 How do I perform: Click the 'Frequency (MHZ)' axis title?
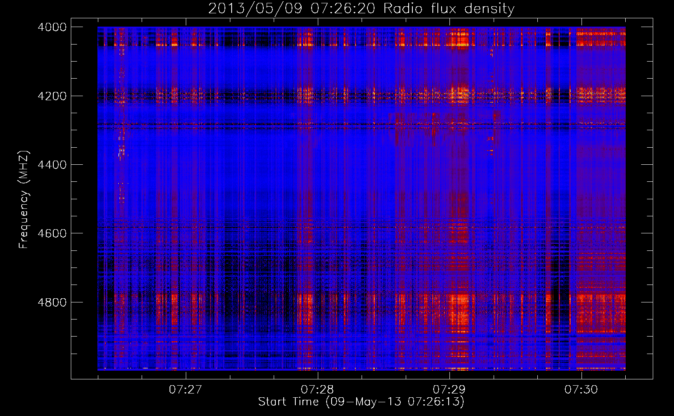point(24,200)
